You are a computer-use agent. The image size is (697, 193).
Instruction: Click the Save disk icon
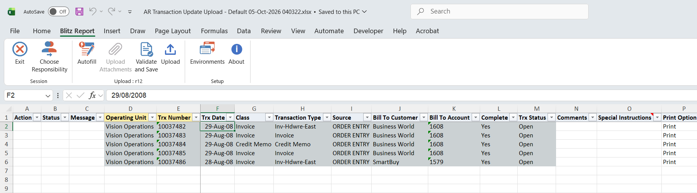[x=79, y=12]
